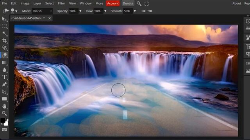Open the View menu
The image size is (250, 140).
72,3
